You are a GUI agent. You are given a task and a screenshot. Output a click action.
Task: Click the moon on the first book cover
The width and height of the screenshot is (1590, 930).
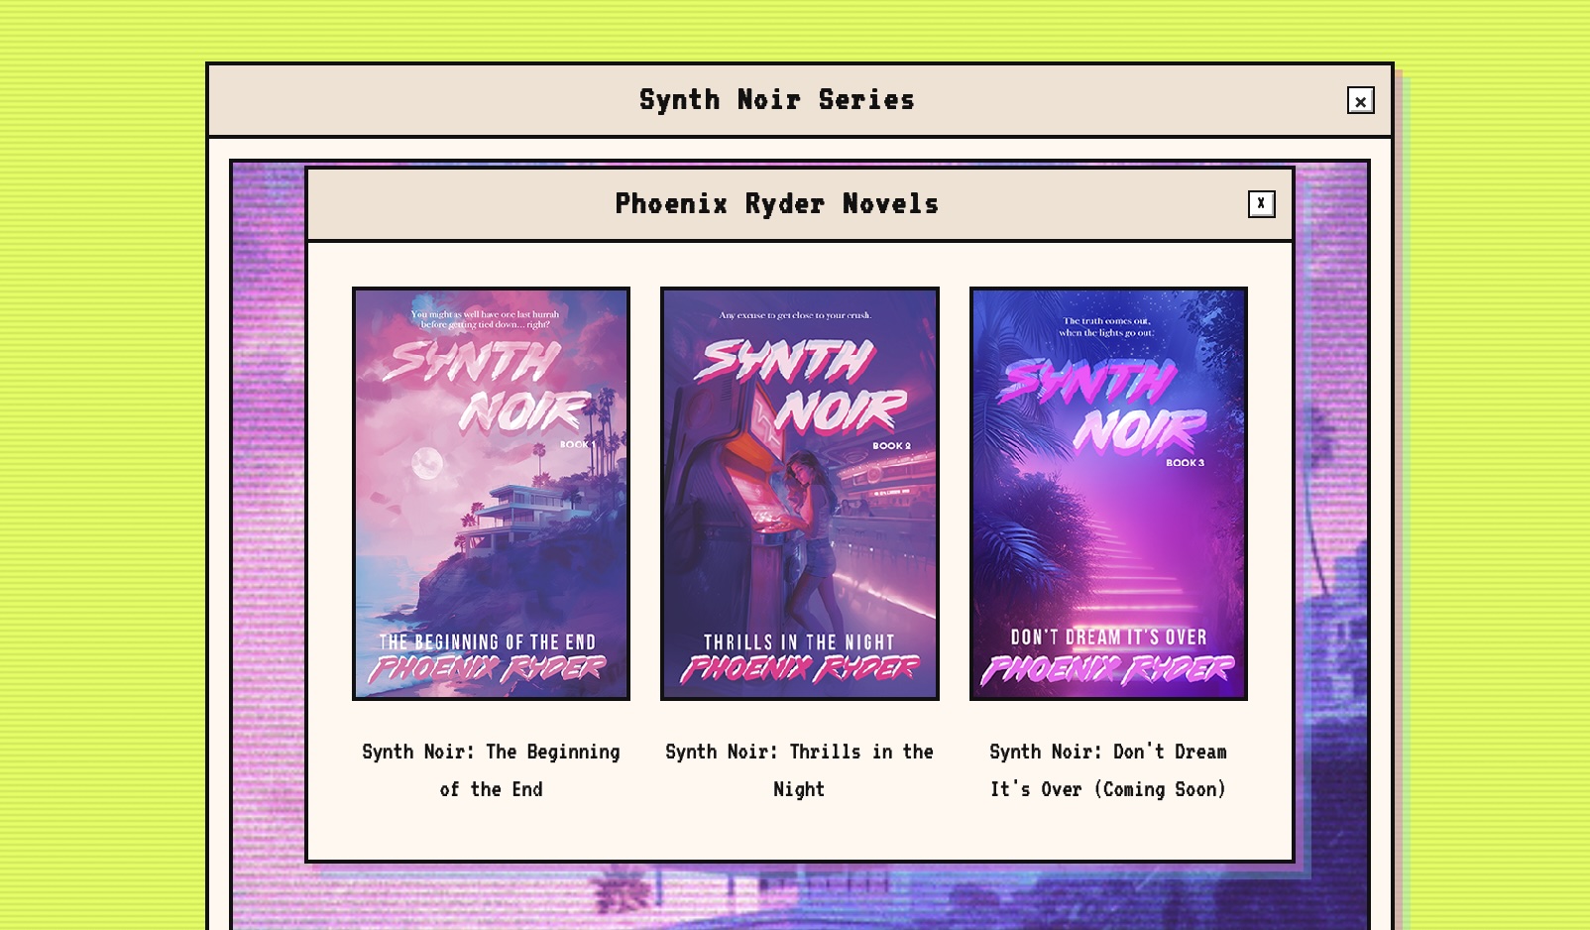coord(427,462)
